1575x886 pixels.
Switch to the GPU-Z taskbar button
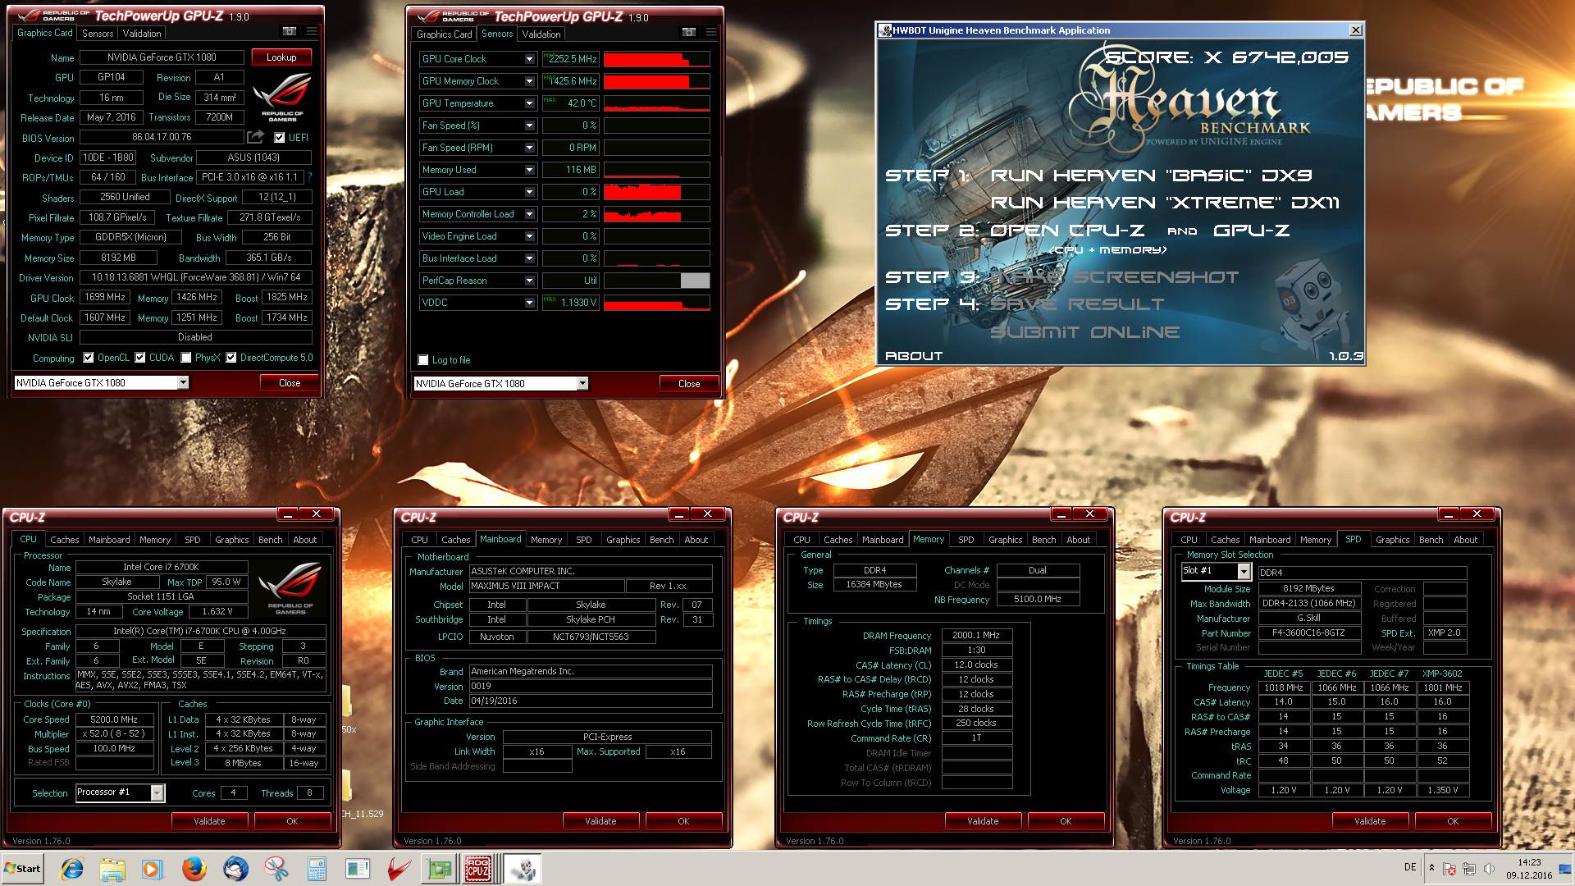(x=440, y=869)
